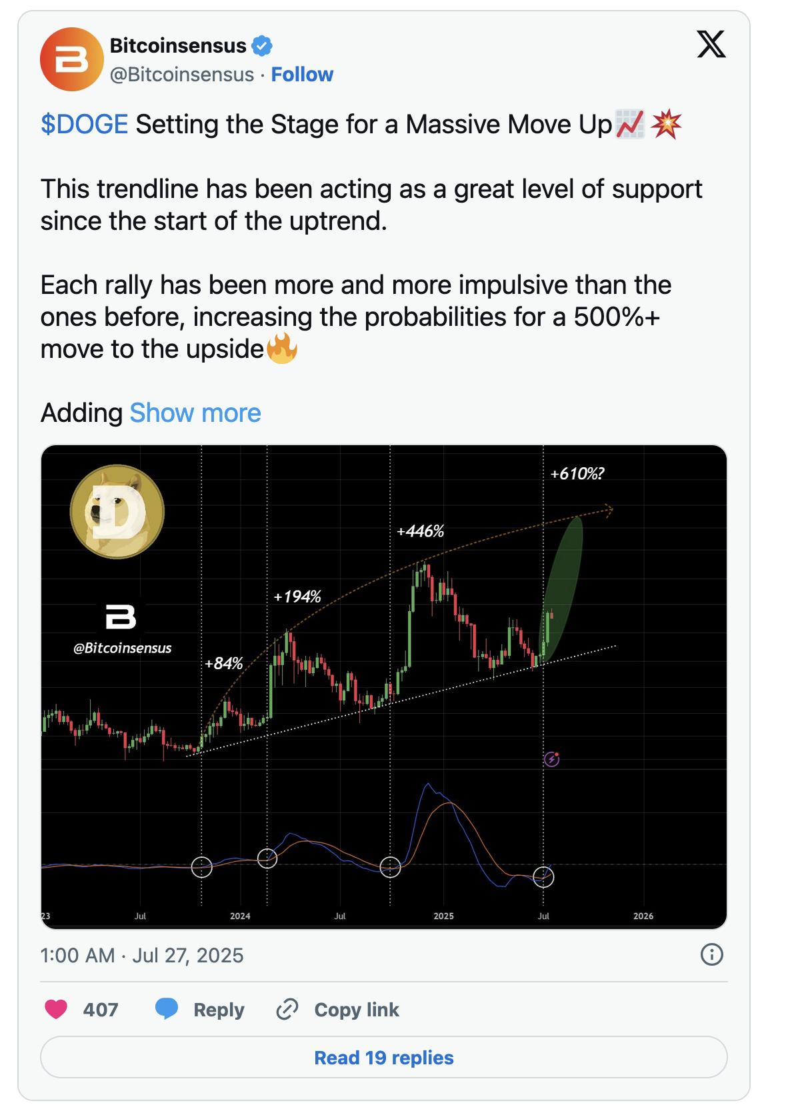Follow the Bitcoinsensus account

pyautogui.click(x=302, y=74)
